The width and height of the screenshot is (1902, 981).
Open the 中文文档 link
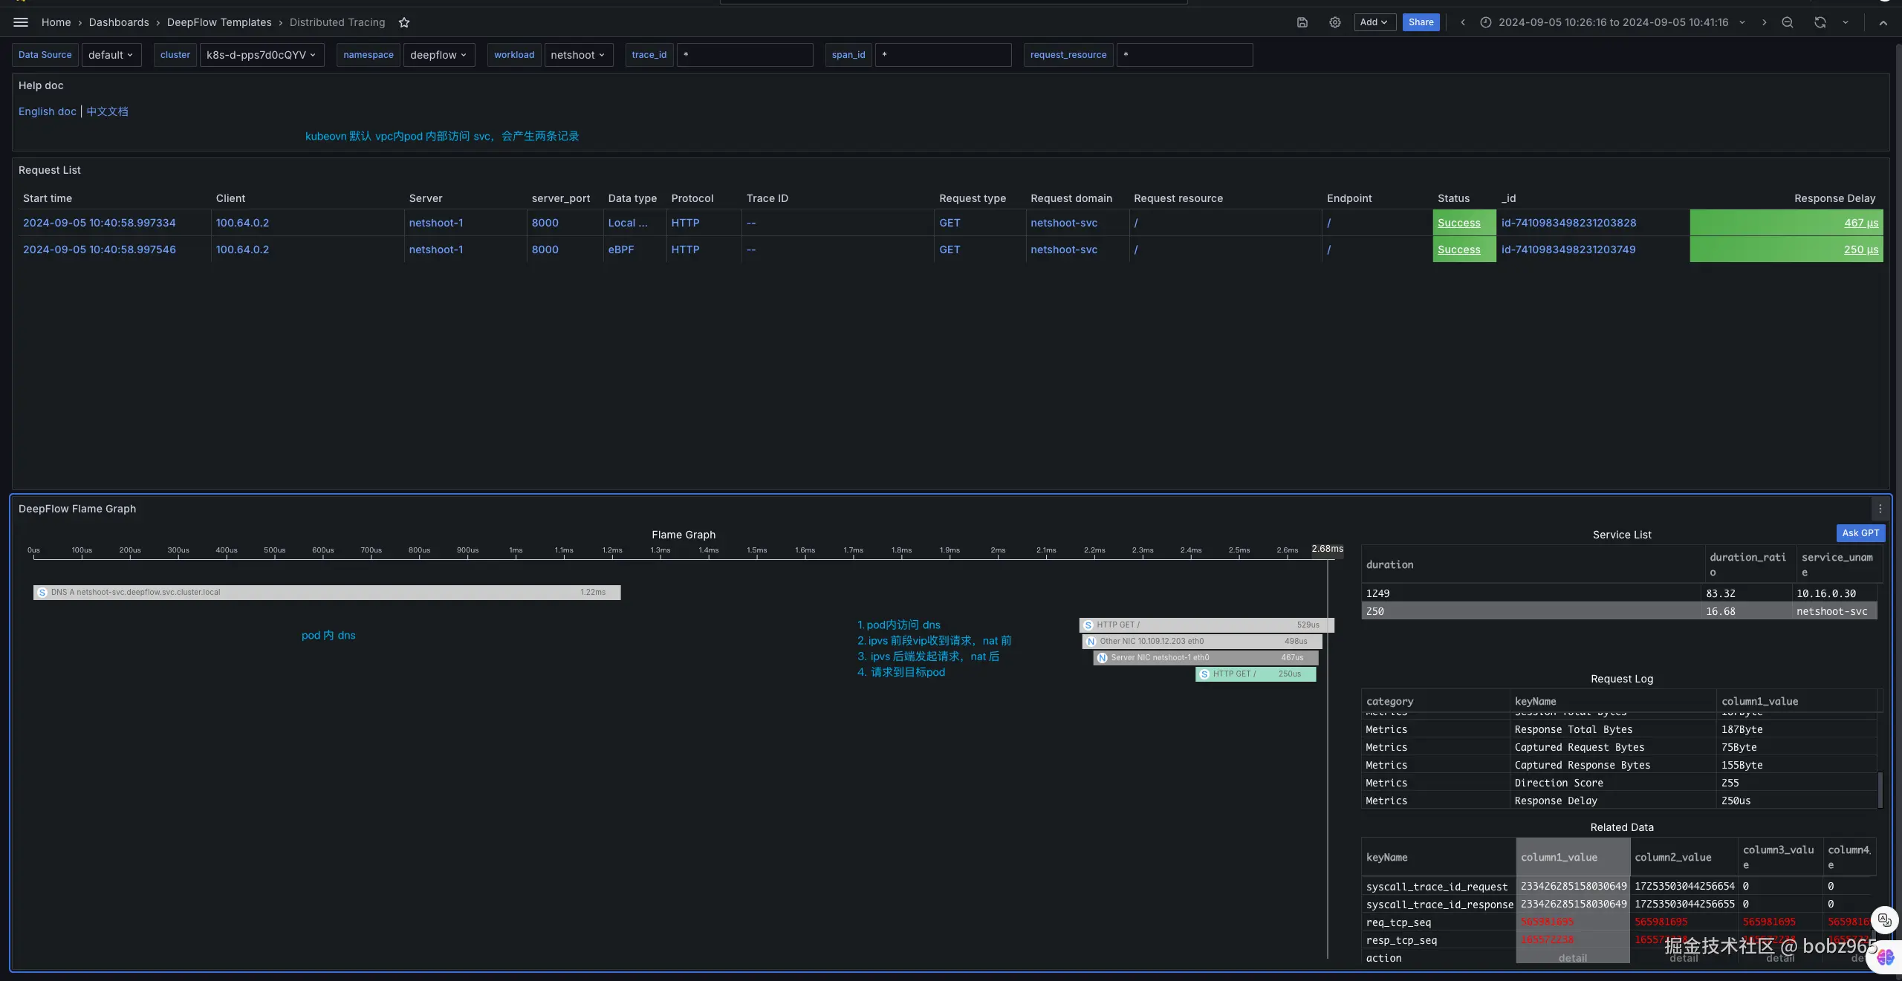(x=107, y=111)
